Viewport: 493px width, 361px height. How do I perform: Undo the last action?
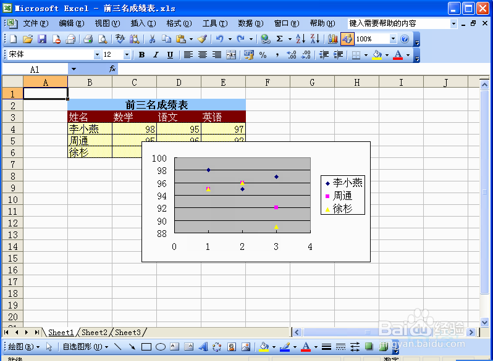[x=220, y=39]
